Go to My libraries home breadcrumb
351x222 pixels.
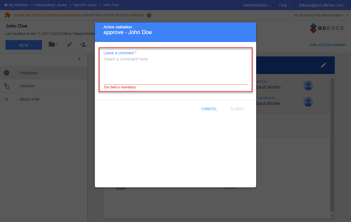(x=16, y=5)
